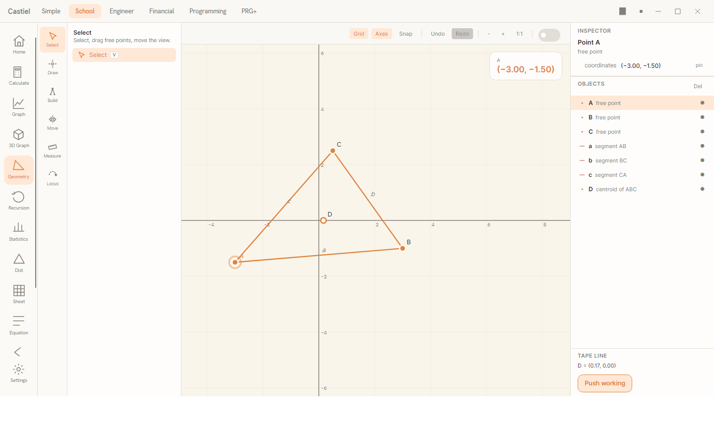Image resolution: width=714 pixels, height=426 pixels.
Task: Open the Locus tool
Action: pyautogui.click(x=53, y=178)
